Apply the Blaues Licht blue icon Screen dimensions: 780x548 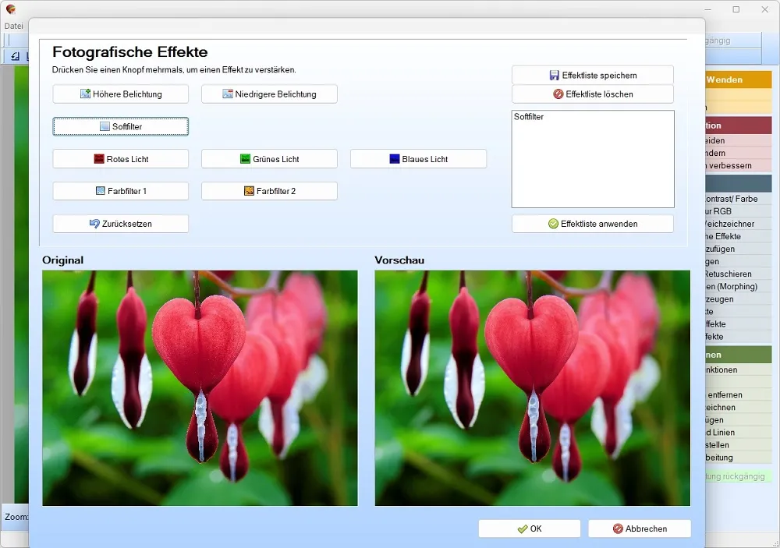pyautogui.click(x=395, y=159)
